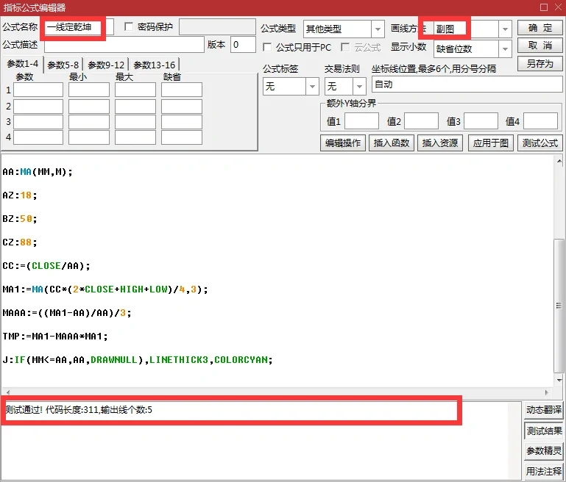Click the 测试通过 result message
The image size is (566, 482).
(79, 410)
